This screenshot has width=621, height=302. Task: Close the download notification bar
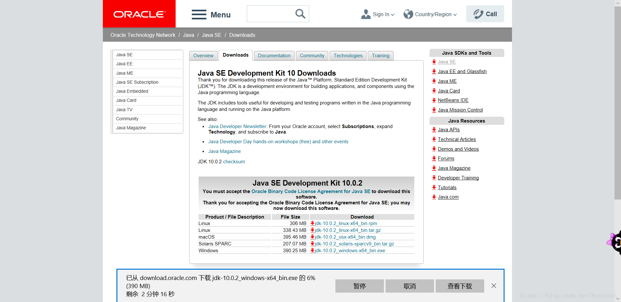[x=494, y=286]
